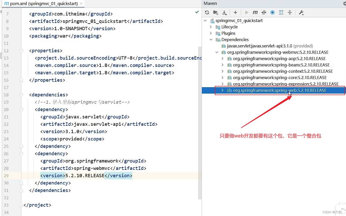Collapse springmvc_01_quickstart root node chevron
Viewport: 346px width, 216px height.
point(205,21)
